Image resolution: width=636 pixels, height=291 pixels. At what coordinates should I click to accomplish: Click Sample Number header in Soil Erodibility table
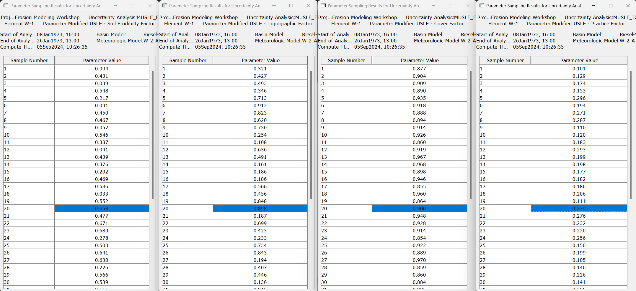pyautogui.click(x=29, y=60)
